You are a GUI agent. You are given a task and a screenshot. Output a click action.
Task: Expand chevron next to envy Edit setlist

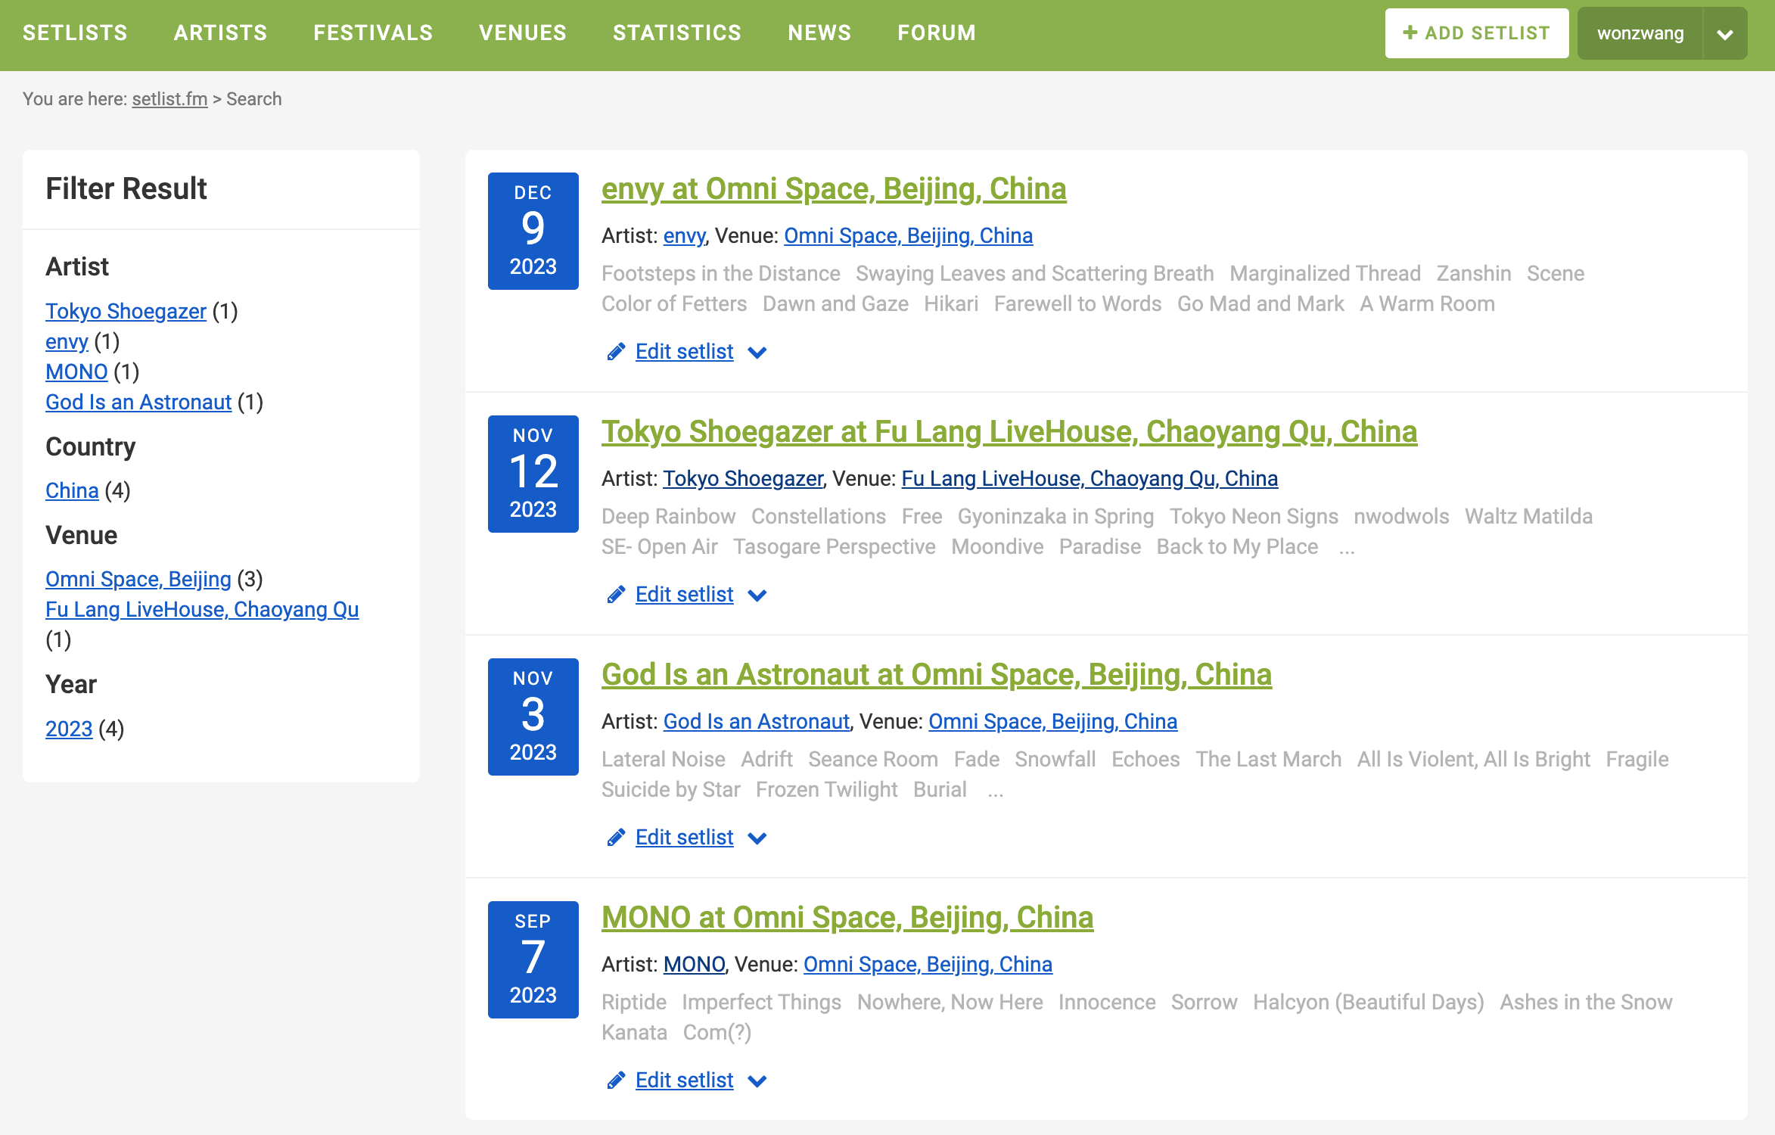pos(757,353)
